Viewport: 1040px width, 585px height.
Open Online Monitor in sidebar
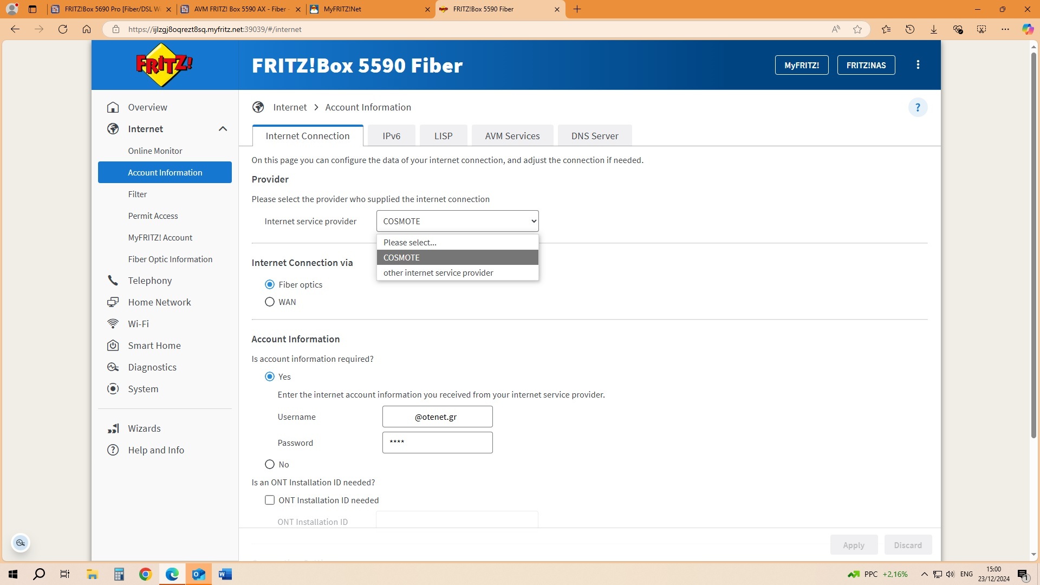click(165, 151)
